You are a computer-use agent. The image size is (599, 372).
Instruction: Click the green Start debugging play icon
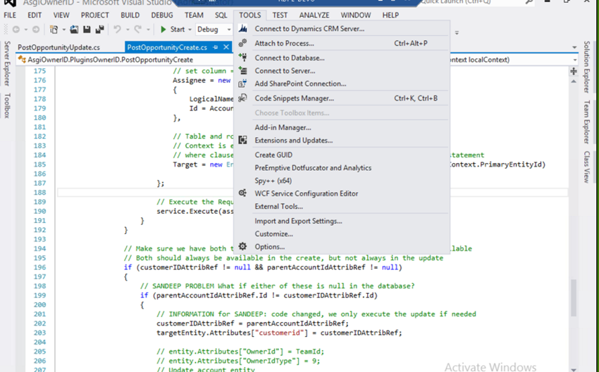coord(163,30)
